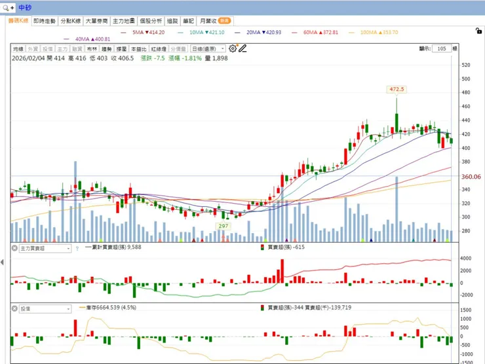Close the 主力買賣超 indicator panel
The width and height of the screenshot is (485, 364).
(14, 248)
